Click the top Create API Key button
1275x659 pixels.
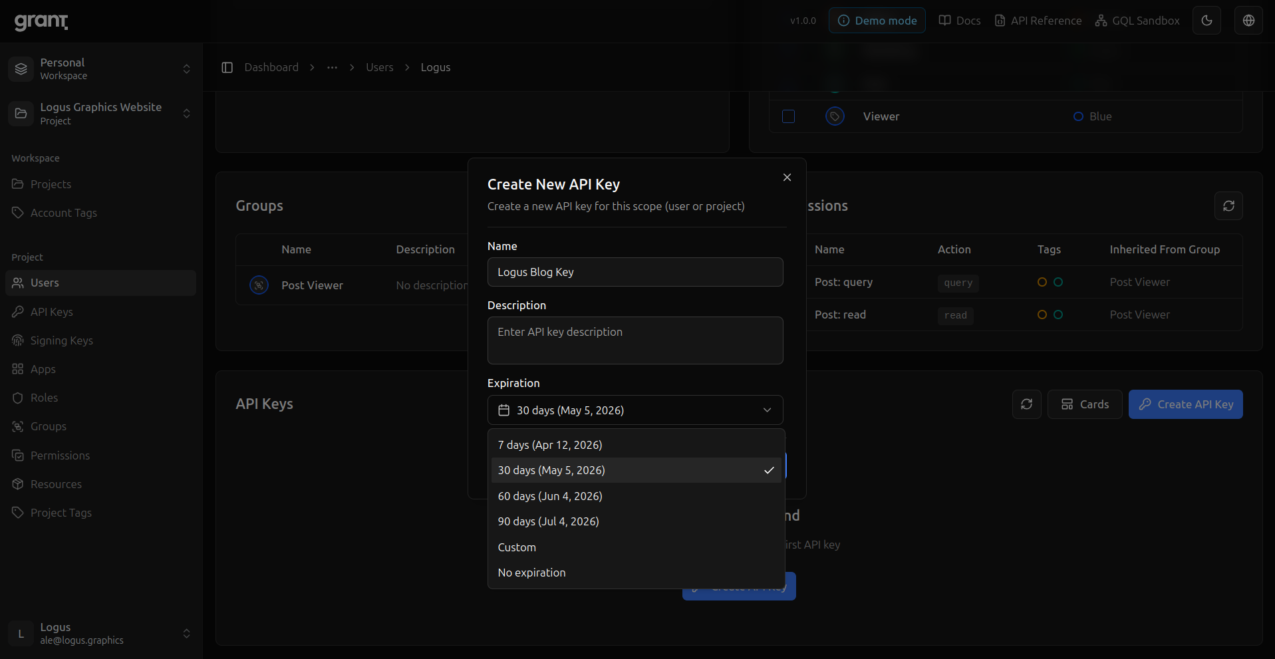click(1185, 404)
